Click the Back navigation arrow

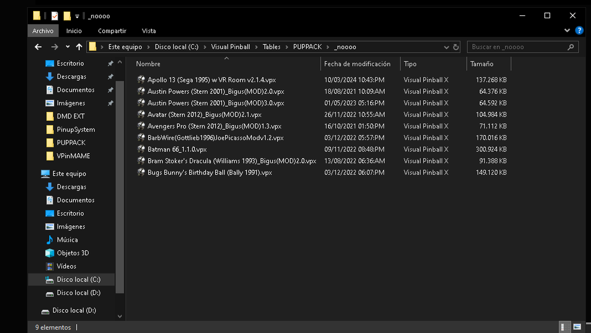click(x=38, y=47)
